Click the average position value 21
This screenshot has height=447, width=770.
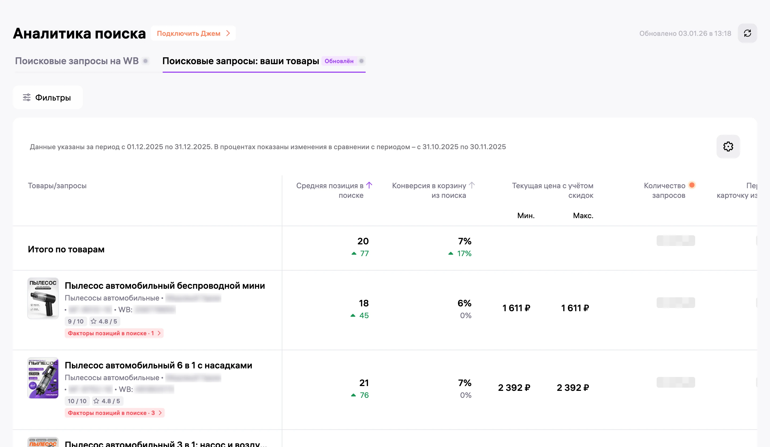364,383
